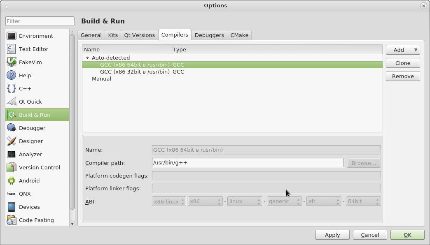Click the compiler Name field
This screenshot has height=245, width=430.
click(266, 150)
